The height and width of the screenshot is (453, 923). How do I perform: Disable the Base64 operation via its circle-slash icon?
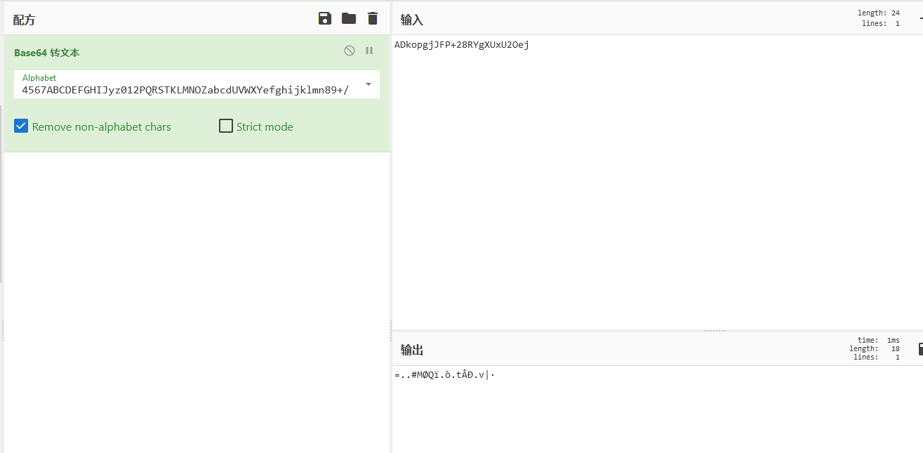pos(350,51)
